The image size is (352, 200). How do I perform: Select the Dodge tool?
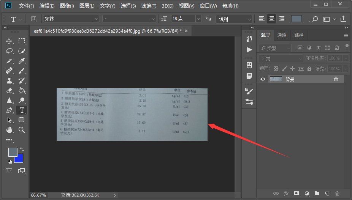22,100
